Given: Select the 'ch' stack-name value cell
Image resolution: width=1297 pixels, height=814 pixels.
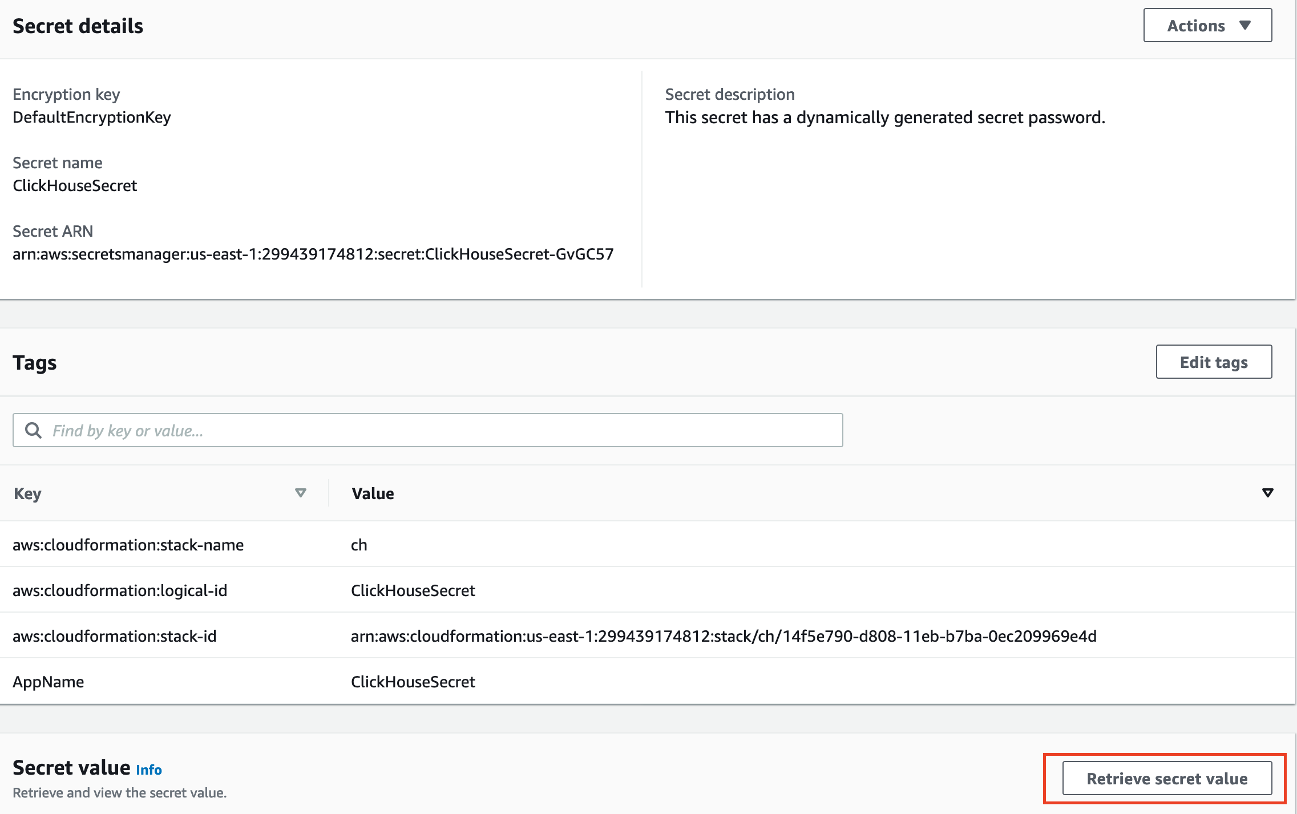Looking at the screenshot, I should point(359,545).
